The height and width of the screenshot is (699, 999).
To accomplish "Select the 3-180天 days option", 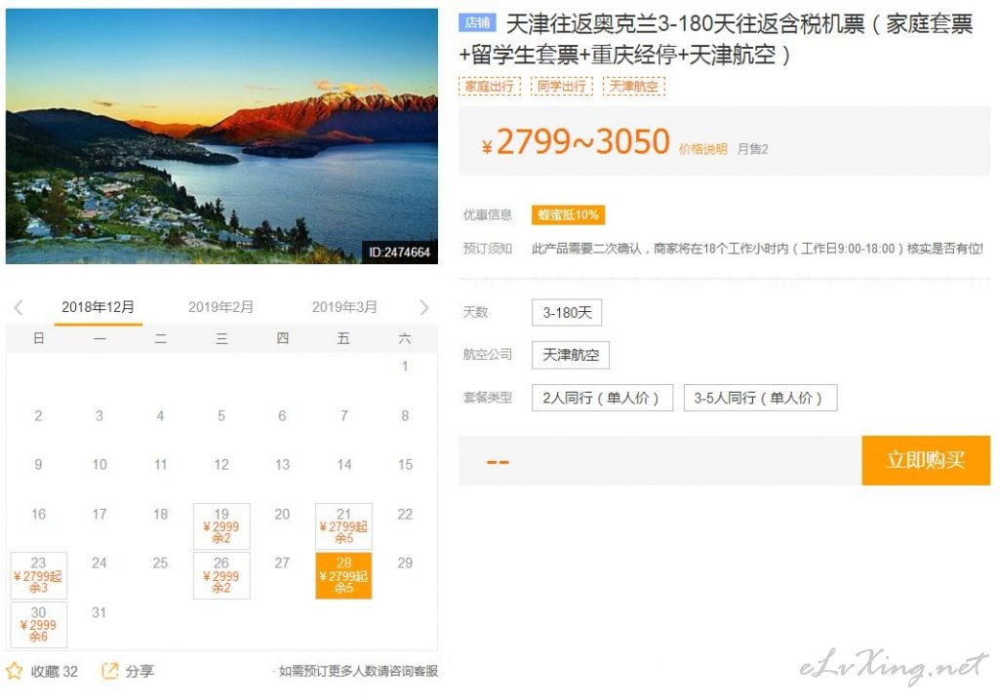I will (x=567, y=313).
